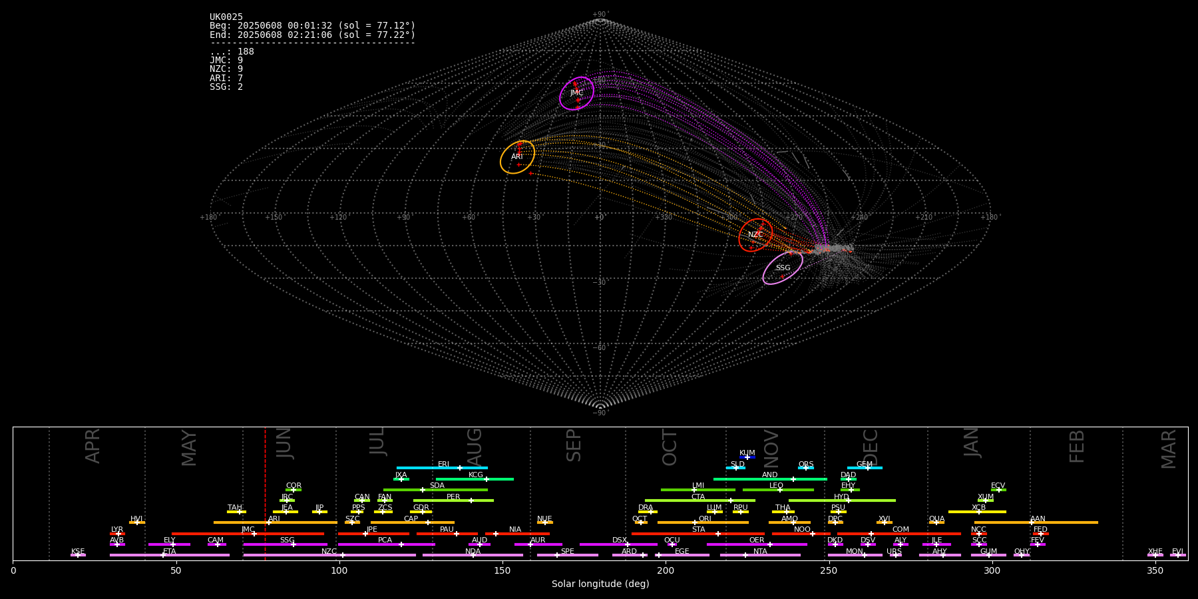
Task: Click the JMC shower bar in the timeline
Action: [248, 533]
